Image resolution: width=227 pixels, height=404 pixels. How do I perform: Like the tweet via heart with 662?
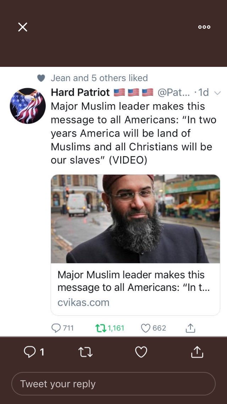coord(154,328)
